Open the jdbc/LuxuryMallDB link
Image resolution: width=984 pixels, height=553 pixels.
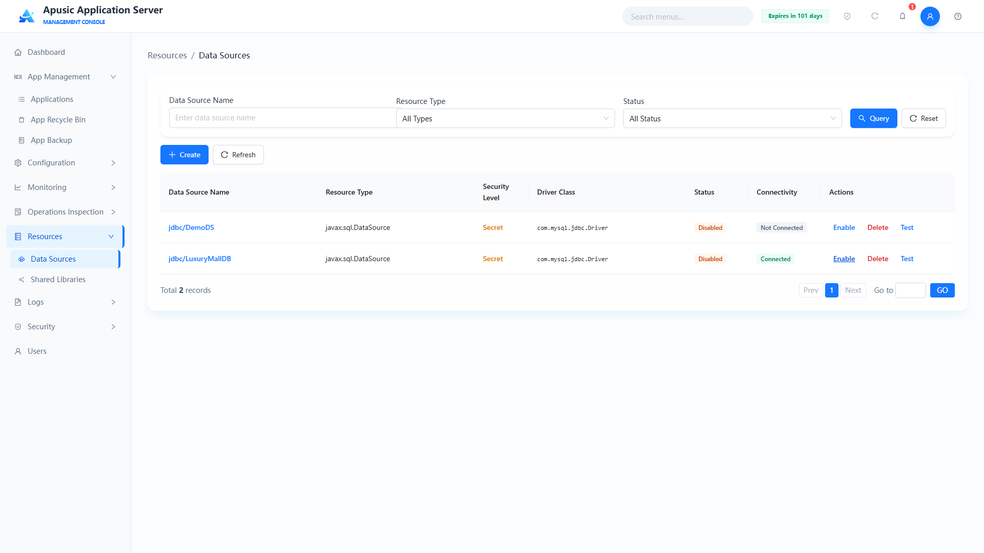tap(200, 259)
